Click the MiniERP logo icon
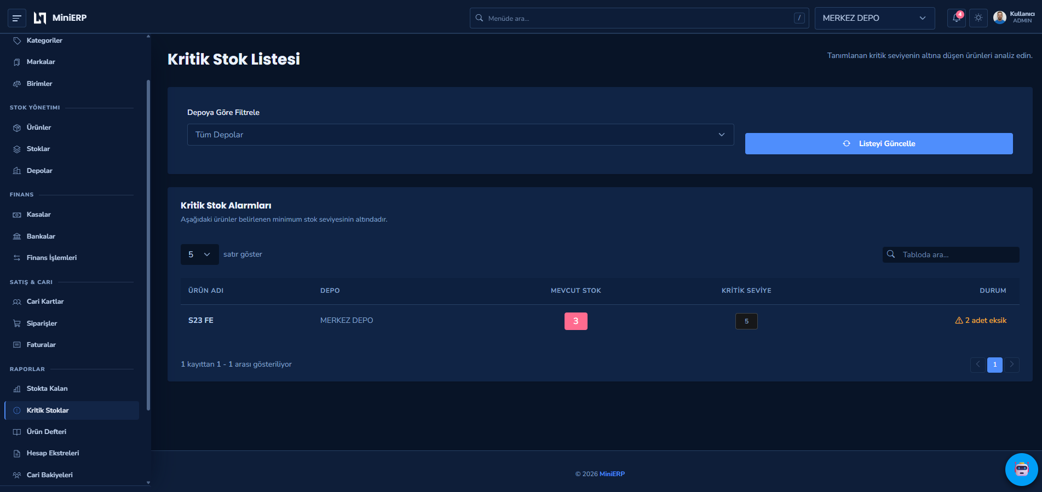Viewport: 1042px width, 492px height. 40,18
